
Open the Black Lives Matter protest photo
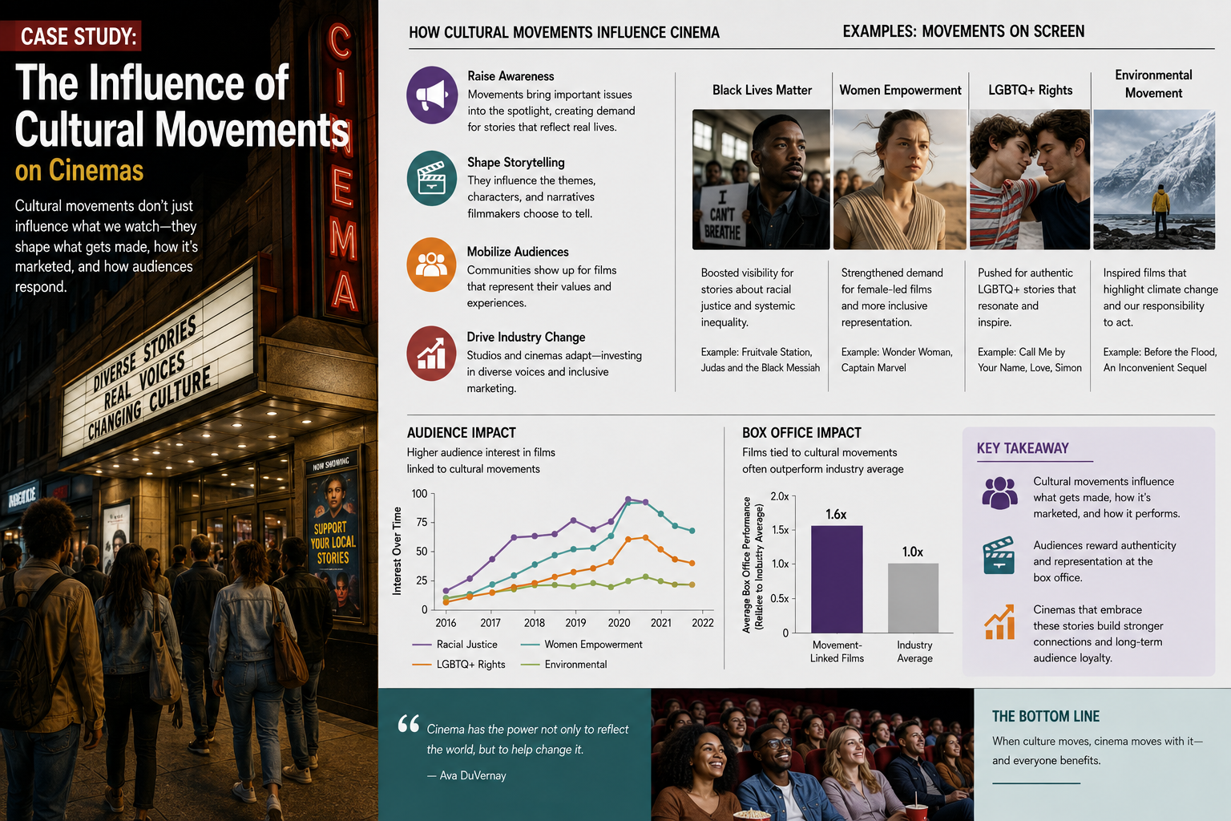[761, 180]
